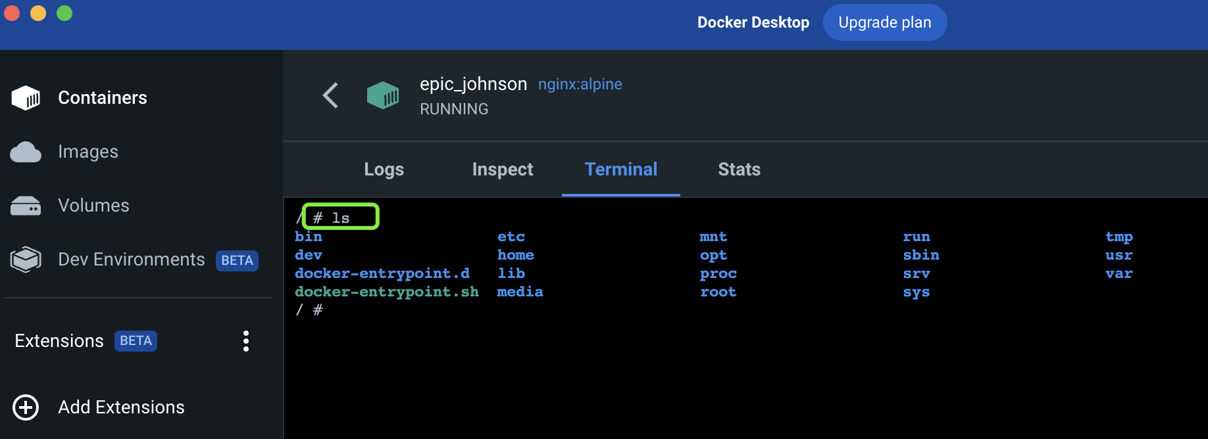Open the Extensions three-dot menu
Viewport: 1208px width, 439px height.
point(246,341)
